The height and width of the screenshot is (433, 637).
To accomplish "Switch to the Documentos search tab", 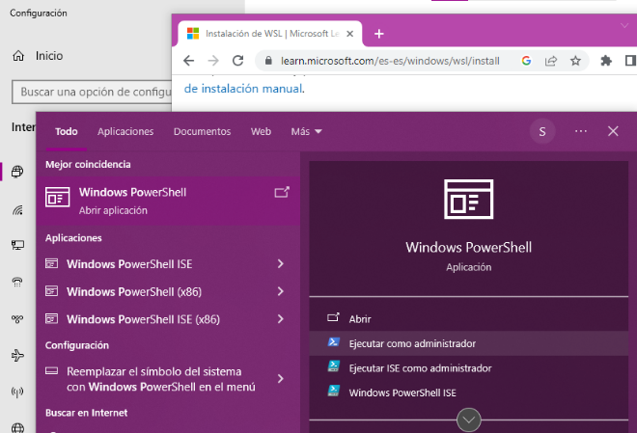I will (x=202, y=131).
